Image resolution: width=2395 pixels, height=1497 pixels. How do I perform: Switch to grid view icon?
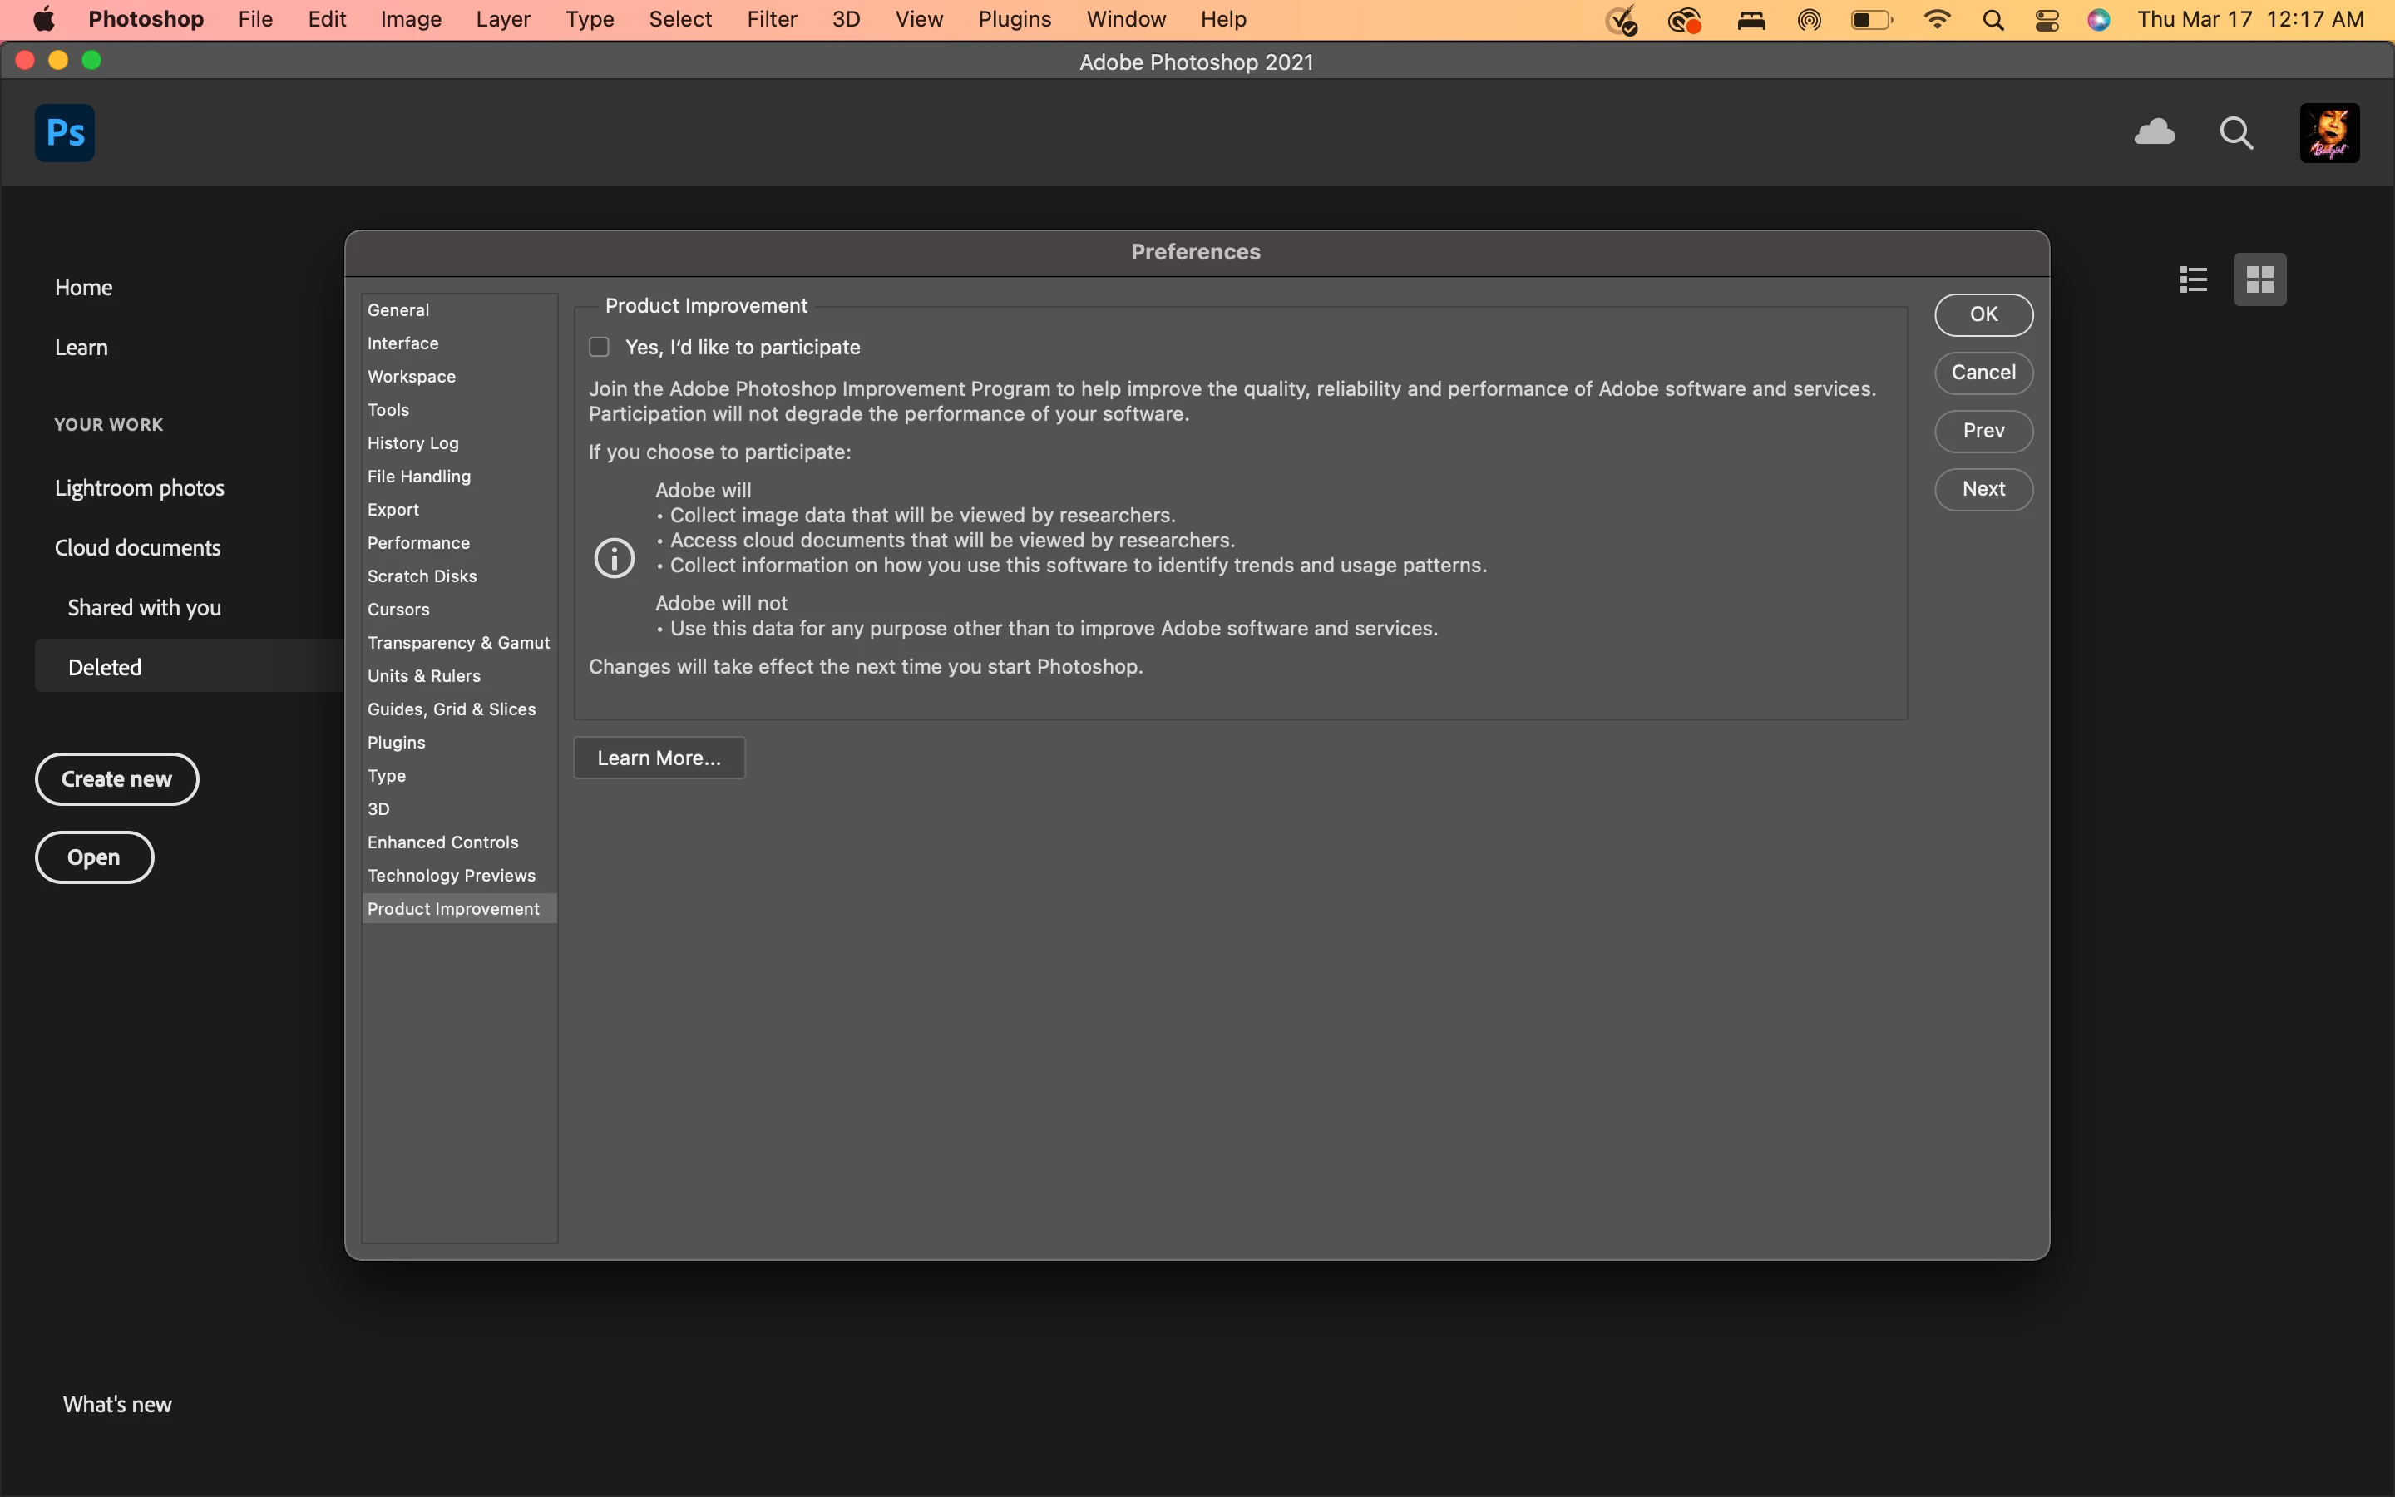[x=2259, y=279]
